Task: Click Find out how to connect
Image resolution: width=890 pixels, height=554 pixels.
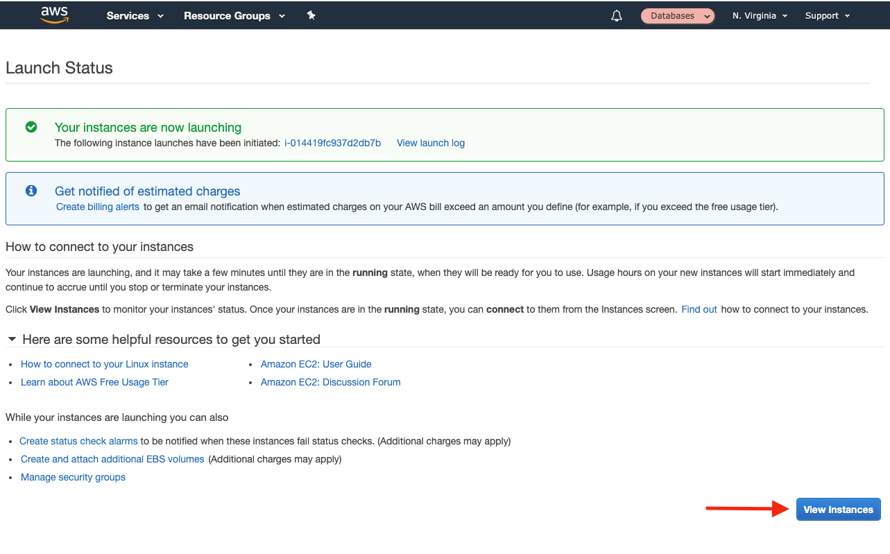Action: click(699, 309)
